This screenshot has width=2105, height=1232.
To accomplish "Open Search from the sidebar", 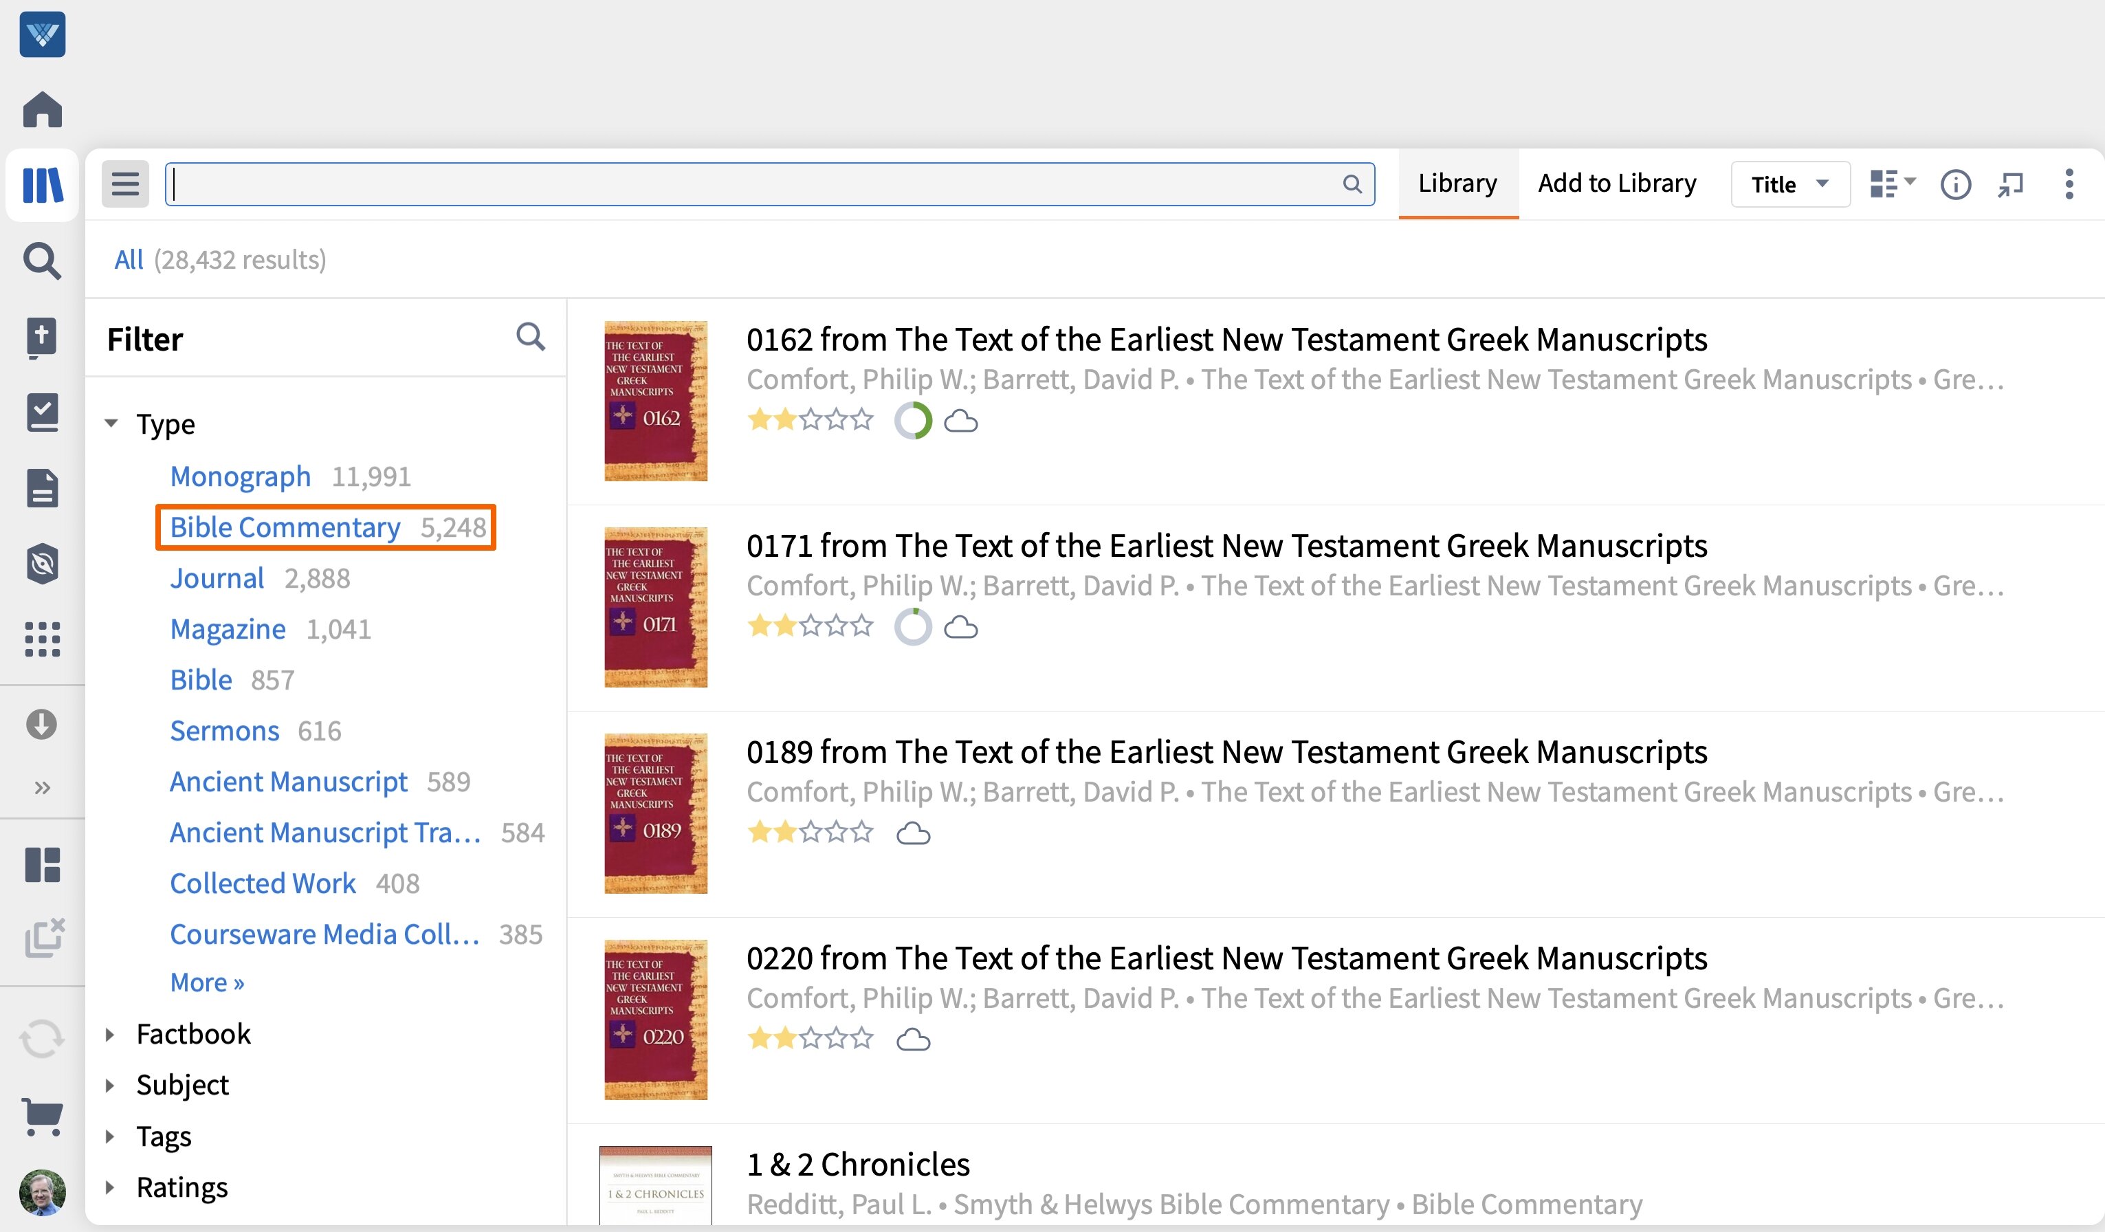I will (x=43, y=261).
